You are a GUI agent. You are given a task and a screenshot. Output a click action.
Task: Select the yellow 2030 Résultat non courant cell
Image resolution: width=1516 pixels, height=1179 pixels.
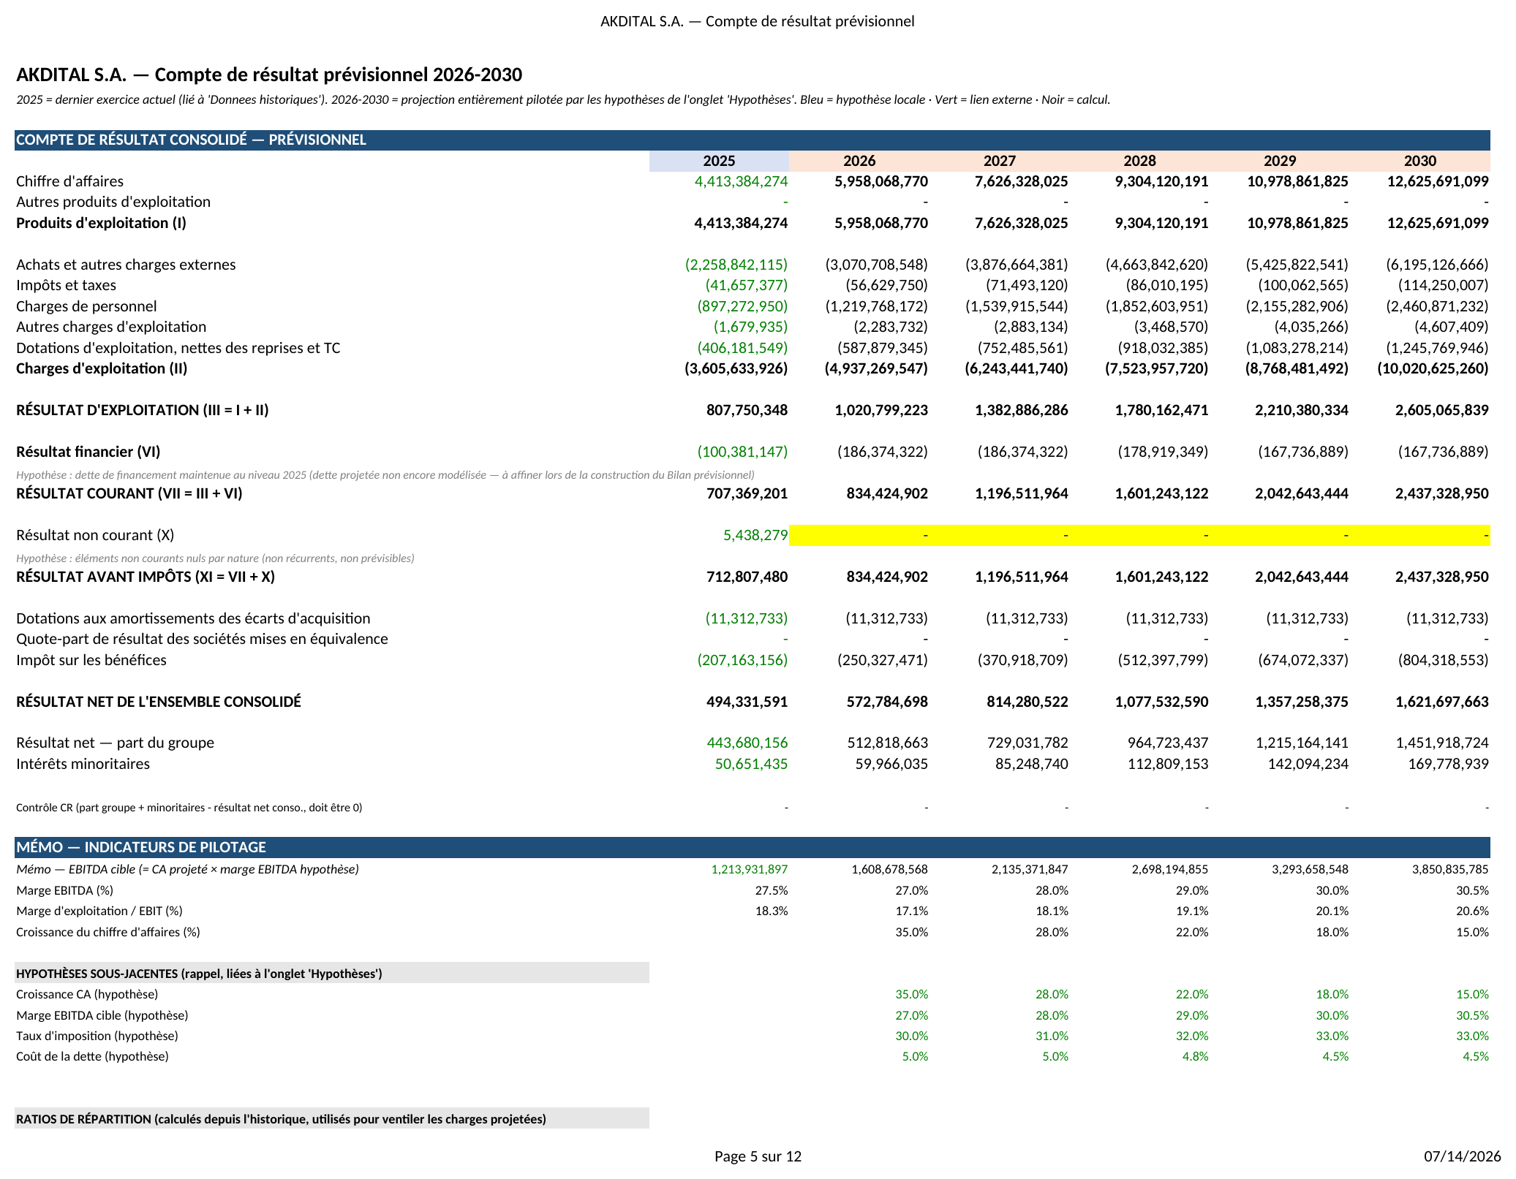click(1420, 535)
